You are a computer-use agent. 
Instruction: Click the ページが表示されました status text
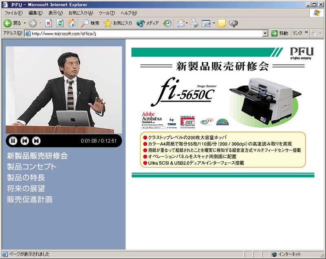coord(29,254)
